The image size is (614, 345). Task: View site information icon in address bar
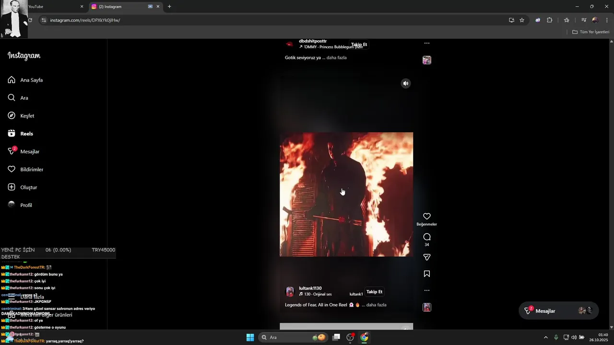pyautogui.click(x=44, y=20)
